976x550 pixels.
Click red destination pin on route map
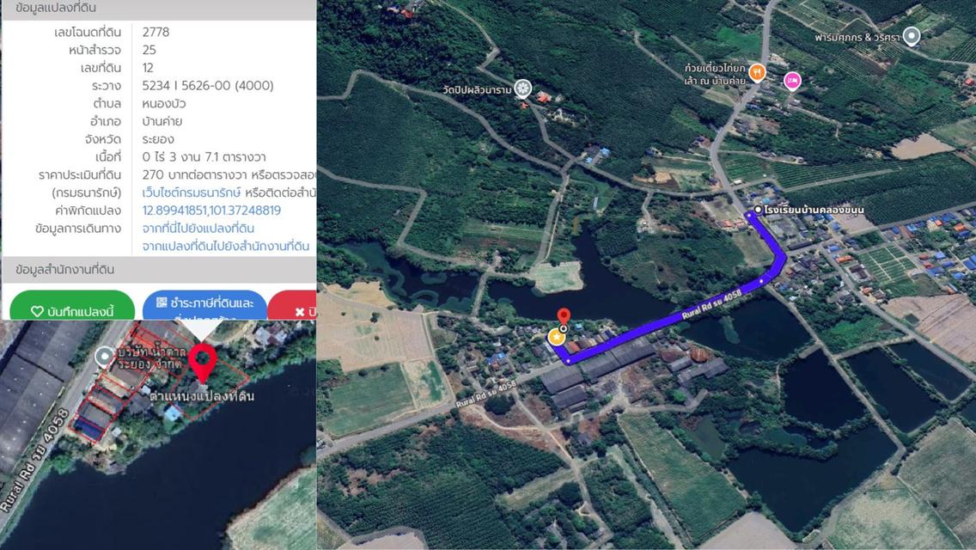point(564,317)
